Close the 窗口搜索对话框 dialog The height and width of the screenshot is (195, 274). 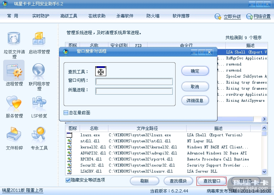click(x=209, y=52)
